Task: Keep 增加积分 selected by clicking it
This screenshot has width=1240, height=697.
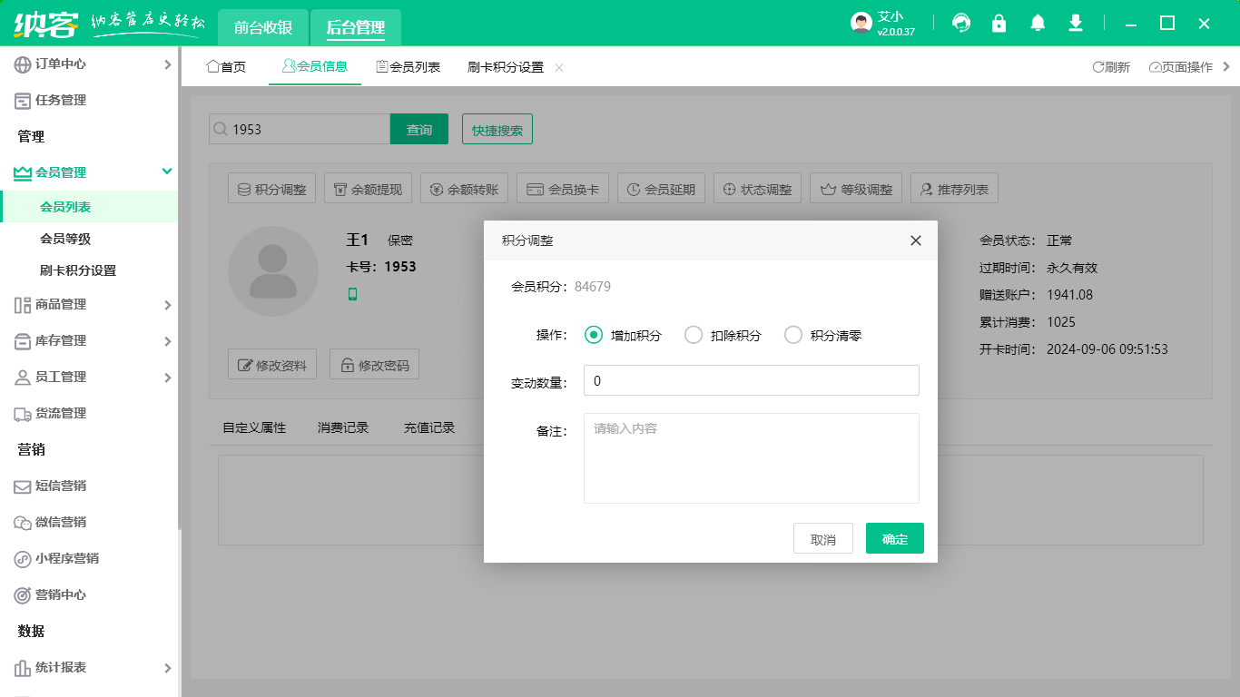Action: tap(594, 334)
